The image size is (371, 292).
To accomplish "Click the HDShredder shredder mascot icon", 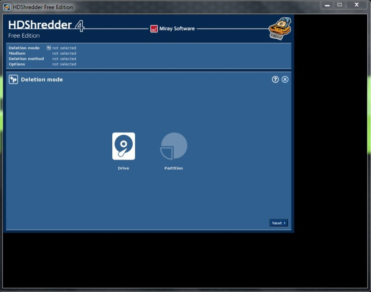I will pyautogui.click(x=280, y=29).
